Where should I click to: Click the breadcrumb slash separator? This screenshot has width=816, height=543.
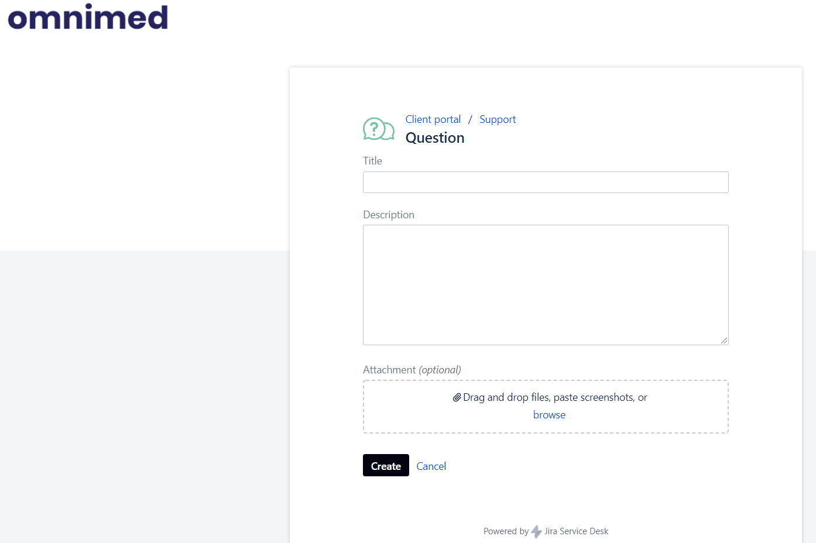[470, 119]
